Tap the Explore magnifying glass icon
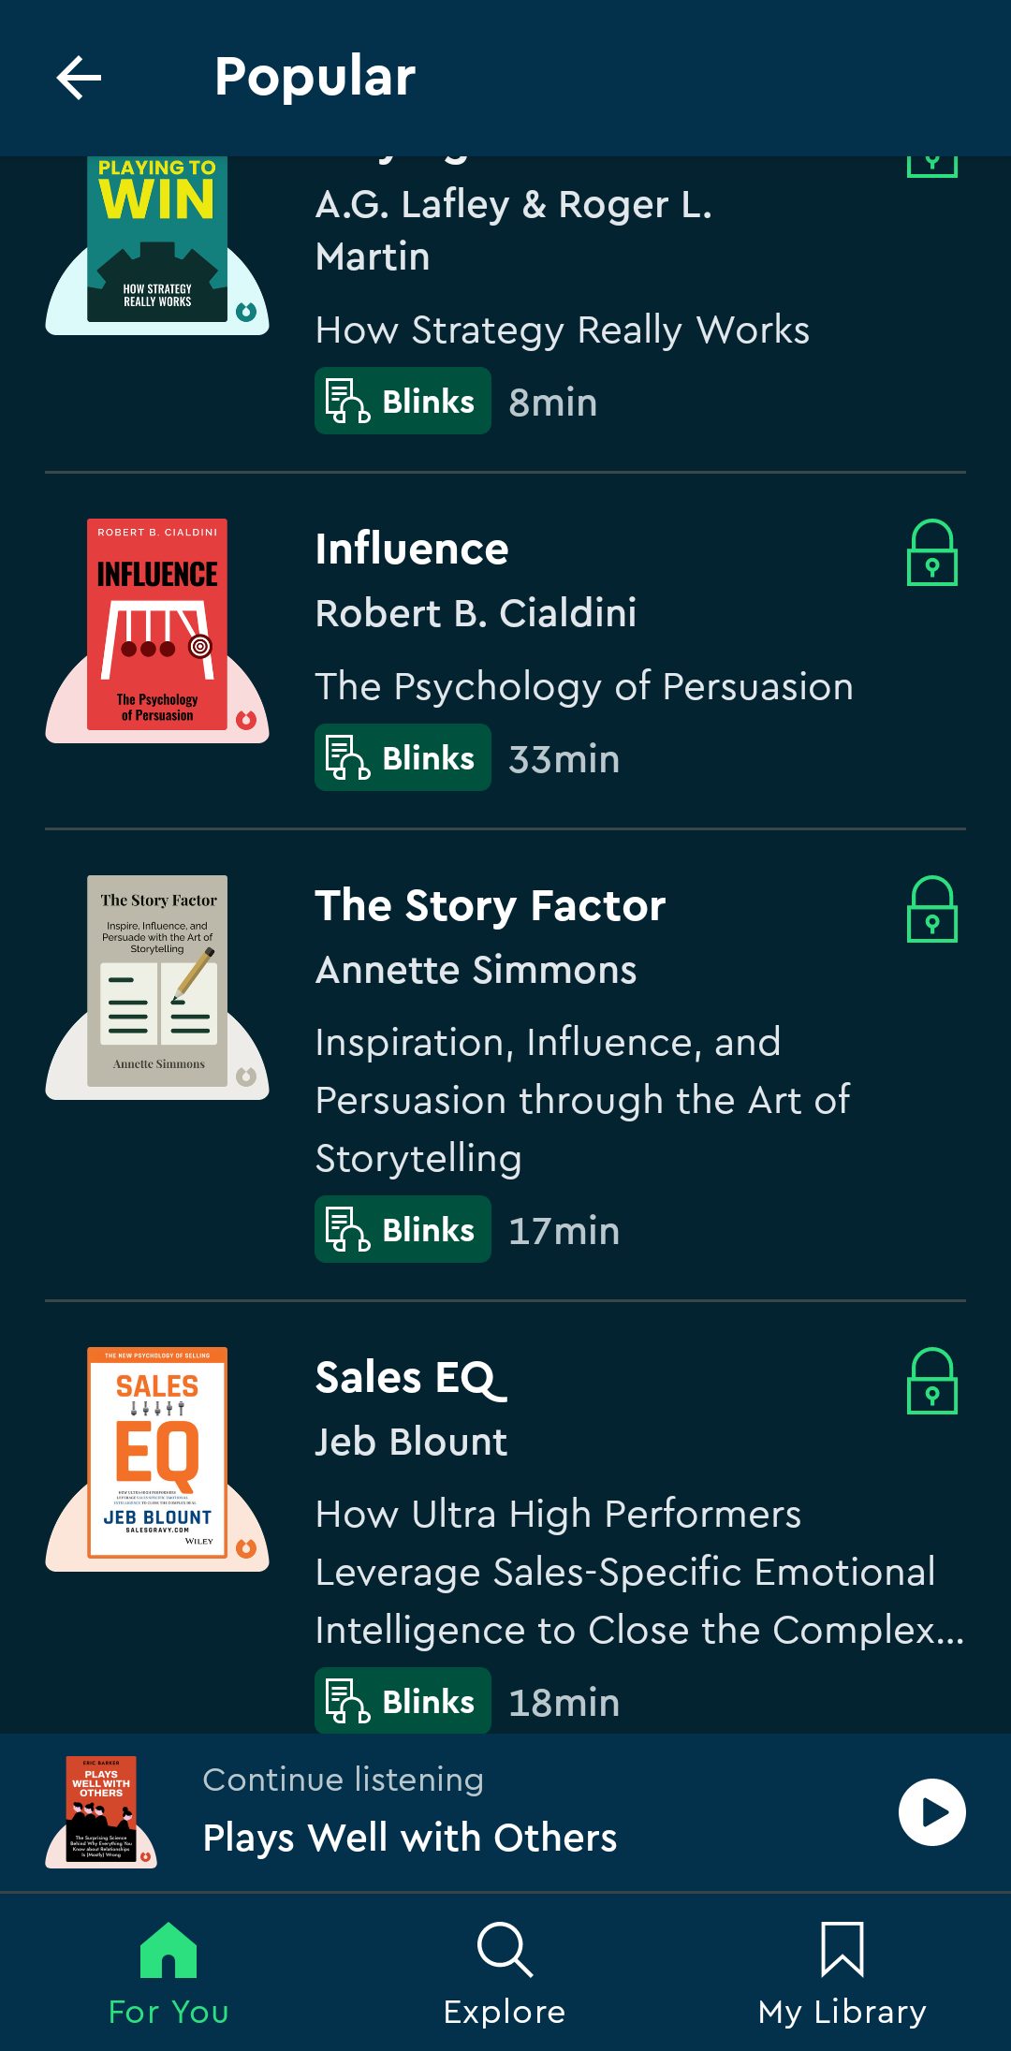Screen dimensions: 1011x2051 [505, 1949]
